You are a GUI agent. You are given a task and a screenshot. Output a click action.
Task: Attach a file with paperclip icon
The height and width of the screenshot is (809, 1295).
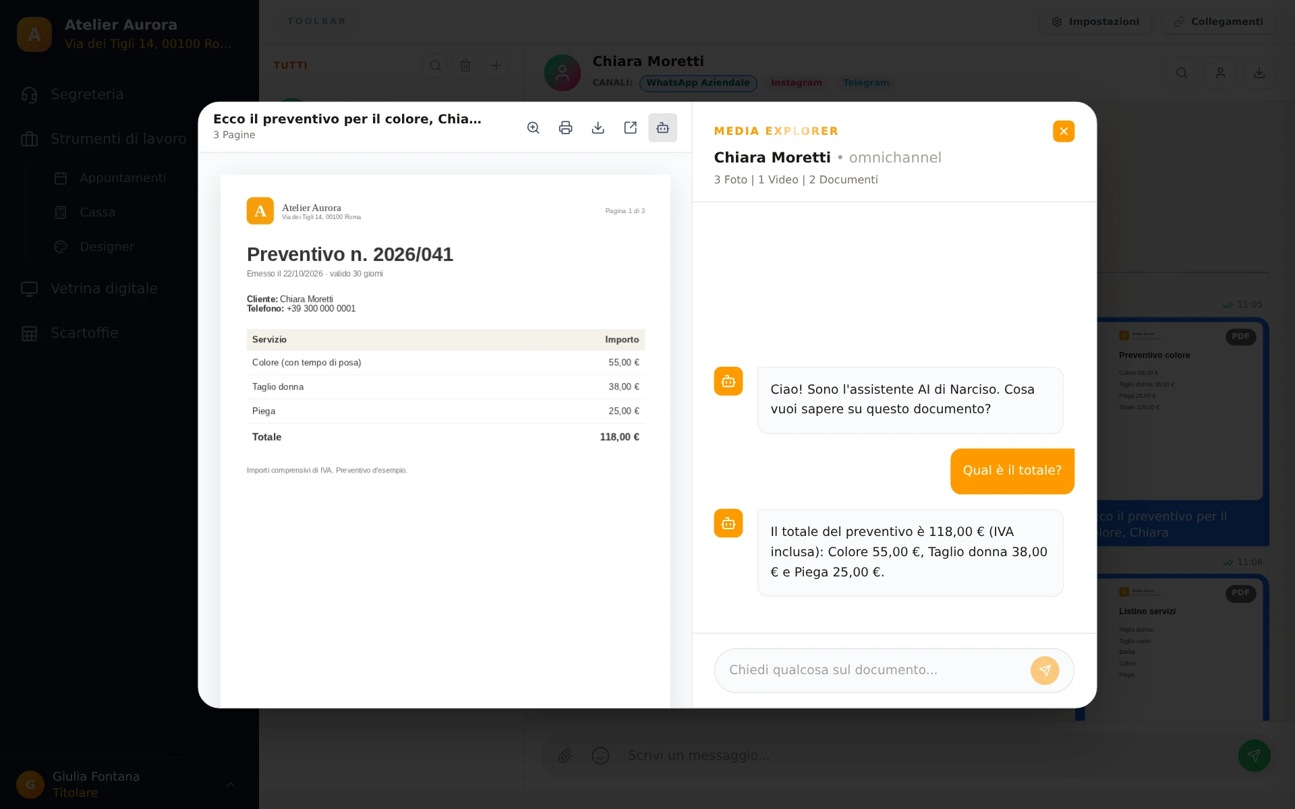coord(565,755)
